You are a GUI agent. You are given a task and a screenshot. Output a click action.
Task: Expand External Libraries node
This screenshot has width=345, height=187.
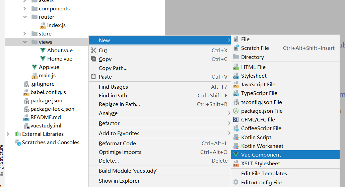pos(8,134)
